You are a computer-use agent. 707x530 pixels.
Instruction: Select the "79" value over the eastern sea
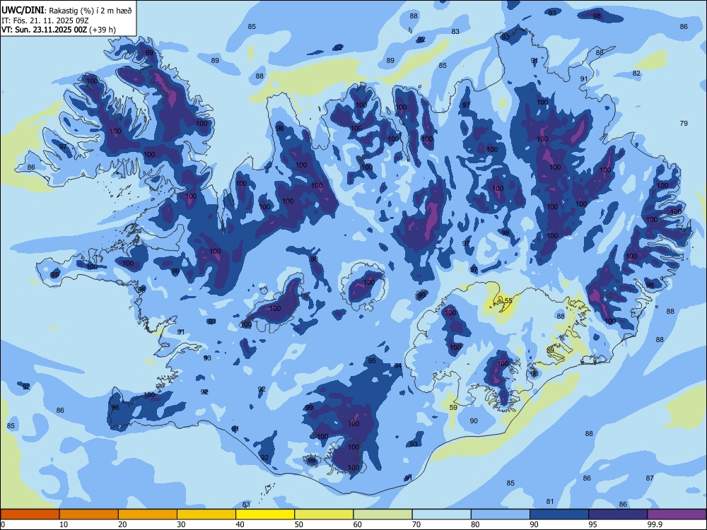tap(684, 123)
